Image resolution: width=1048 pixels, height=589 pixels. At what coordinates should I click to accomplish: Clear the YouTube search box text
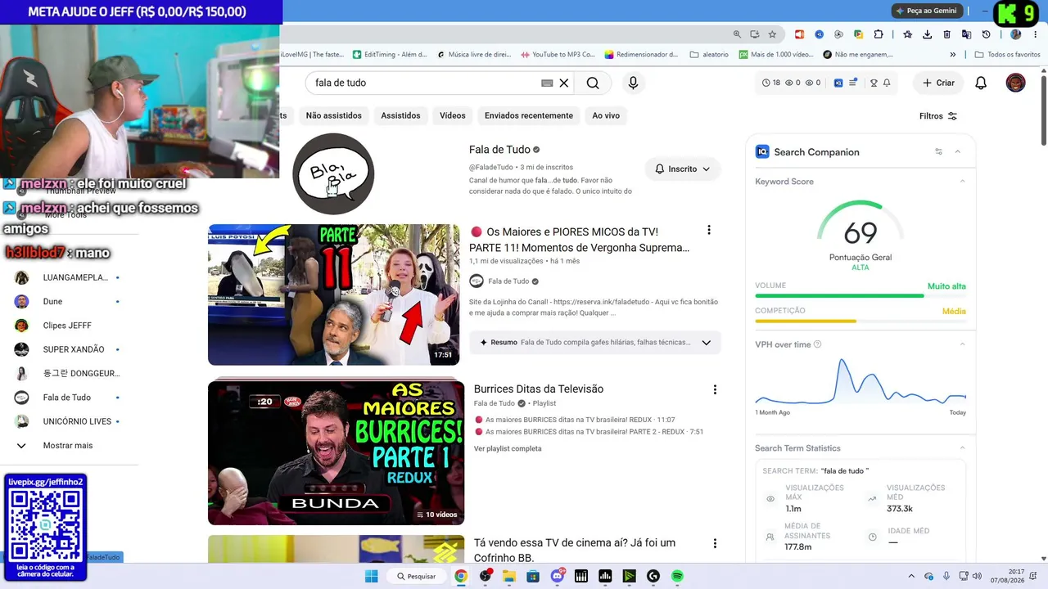(x=564, y=83)
